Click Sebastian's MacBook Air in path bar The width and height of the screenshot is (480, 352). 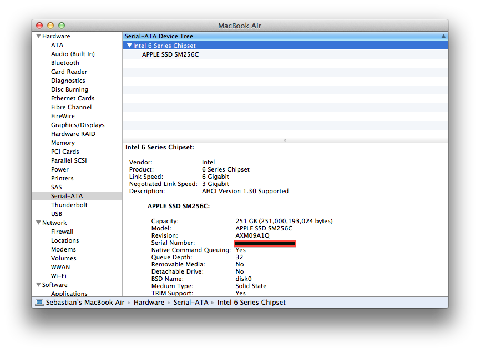pyautogui.click(x=85, y=303)
